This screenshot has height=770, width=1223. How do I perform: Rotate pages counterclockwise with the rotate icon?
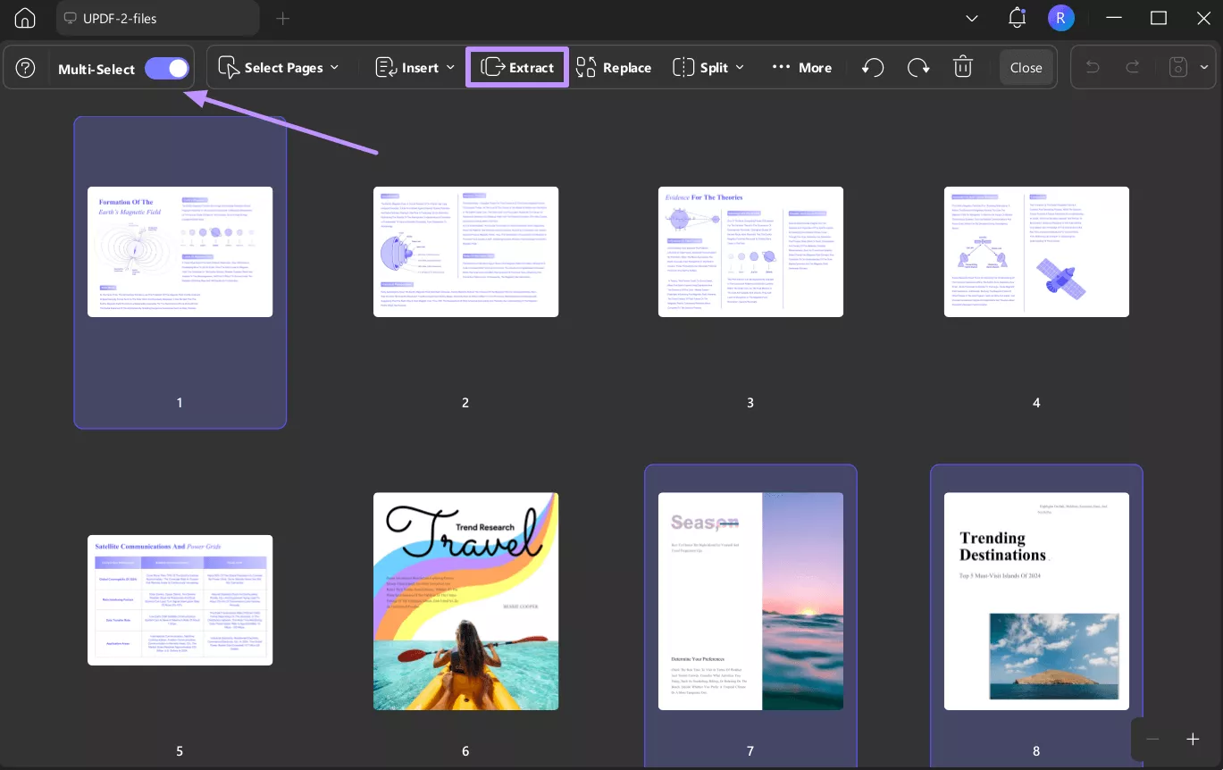point(873,67)
